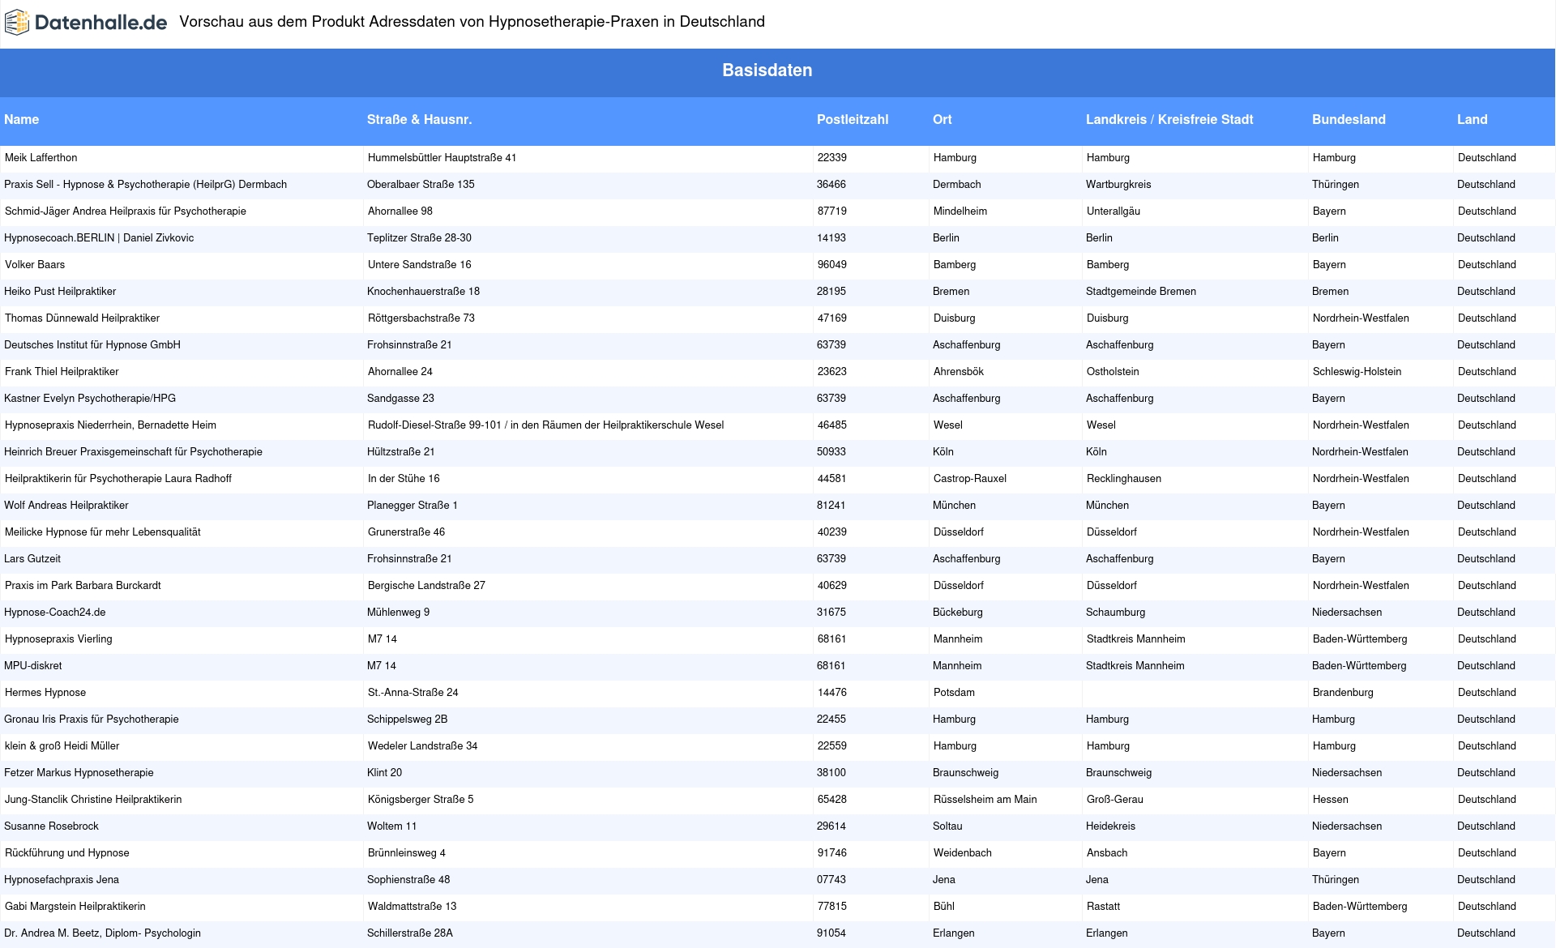The height and width of the screenshot is (948, 1556).
Task: Select Hypnosepraxis Niederrhein, Bernadette Heim
Action: (x=110, y=425)
